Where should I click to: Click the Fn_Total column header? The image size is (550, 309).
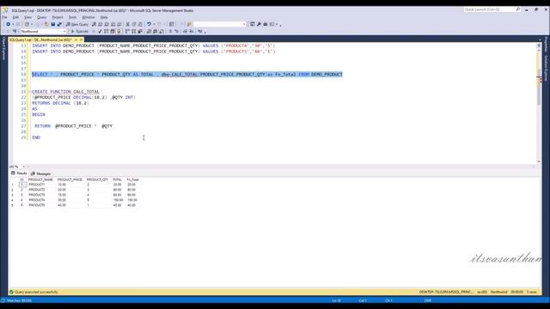click(133, 179)
